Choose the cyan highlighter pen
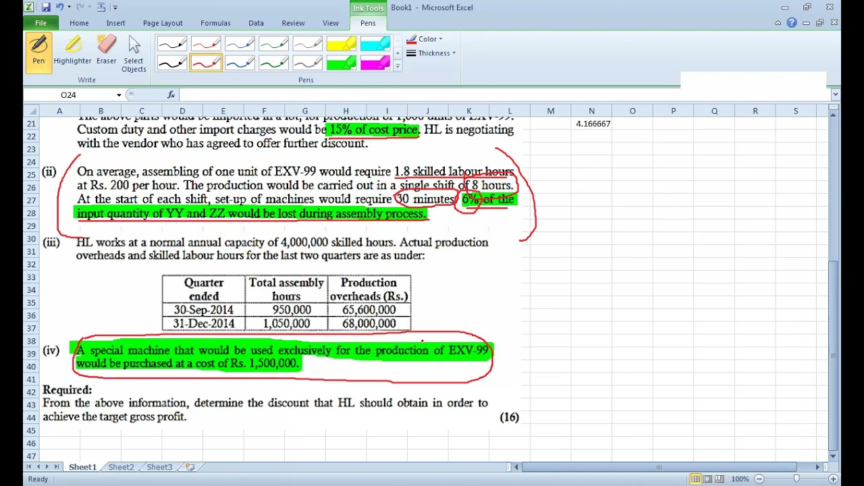 coord(375,45)
